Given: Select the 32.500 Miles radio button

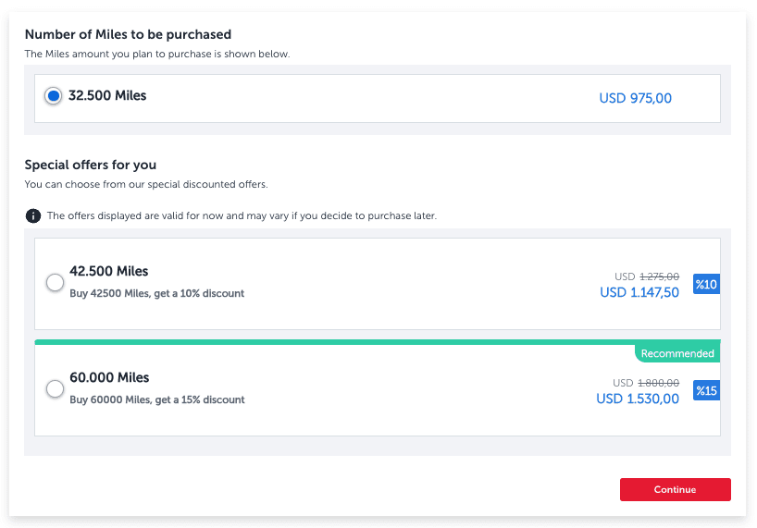Looking at the screenshot, I should coord(54,96).
